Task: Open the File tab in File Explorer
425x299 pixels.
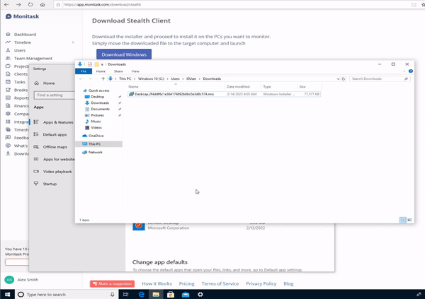Action: [x=84, y=71]
